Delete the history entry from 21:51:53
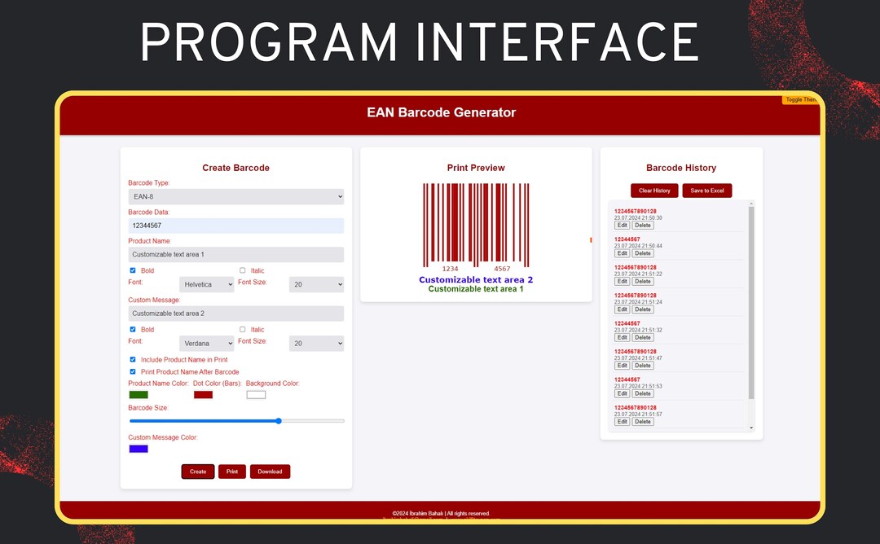 coord(643,393)
